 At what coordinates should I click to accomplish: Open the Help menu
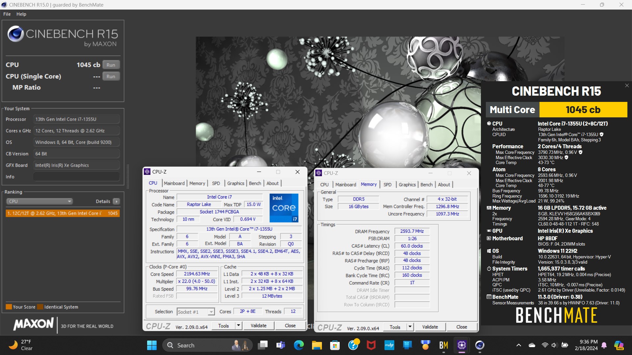click(x=21, y=14)
